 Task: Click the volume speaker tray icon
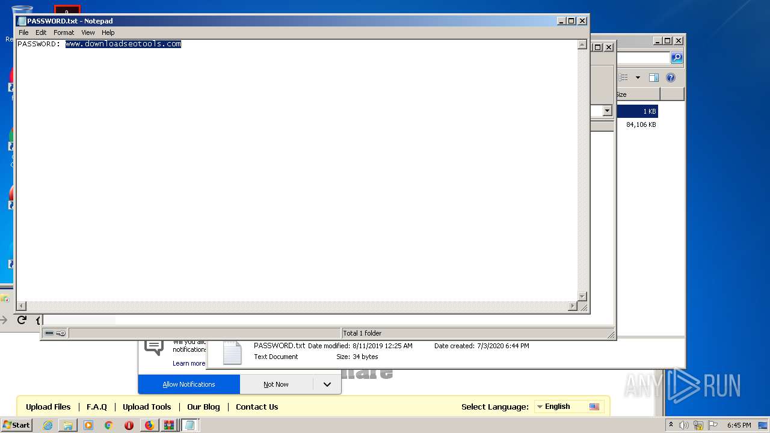(x=684, y=425)
